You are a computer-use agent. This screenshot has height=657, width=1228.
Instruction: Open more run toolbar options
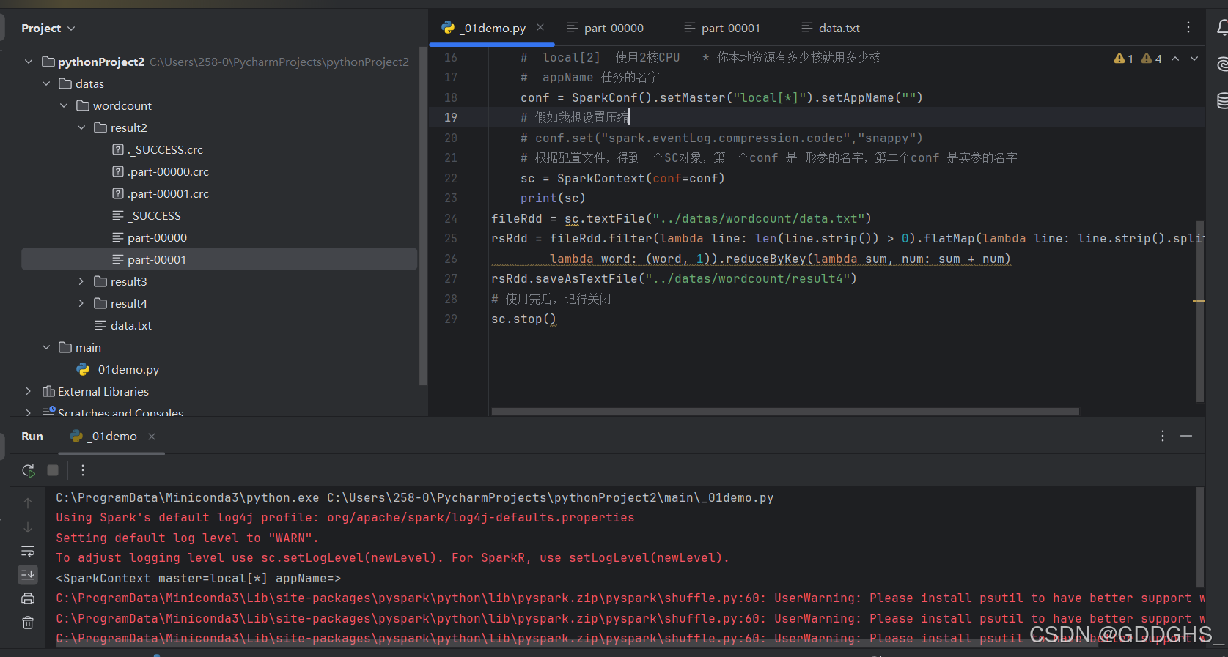point(83,470)
